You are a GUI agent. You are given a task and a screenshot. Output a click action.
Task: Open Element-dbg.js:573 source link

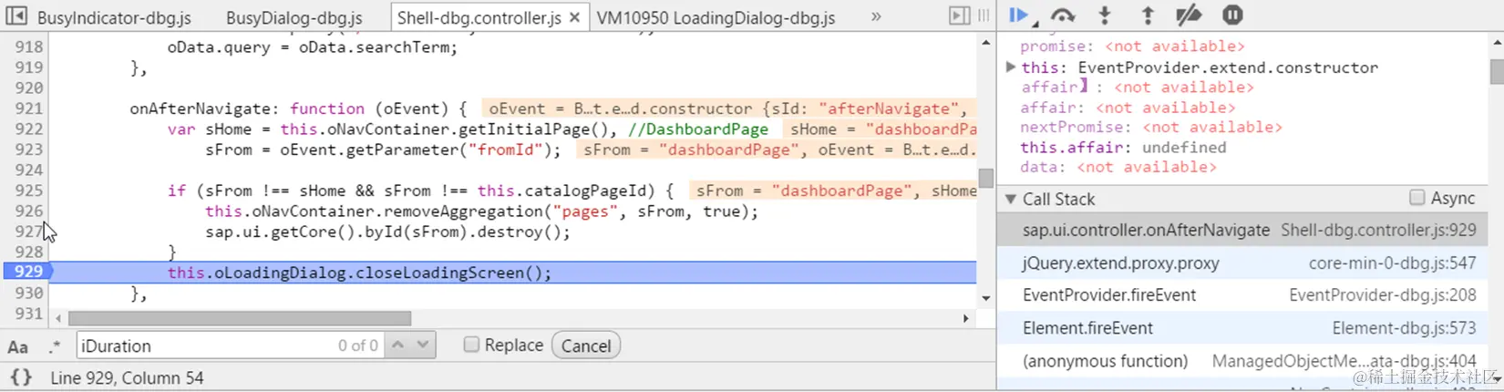tap(1404, 328)
